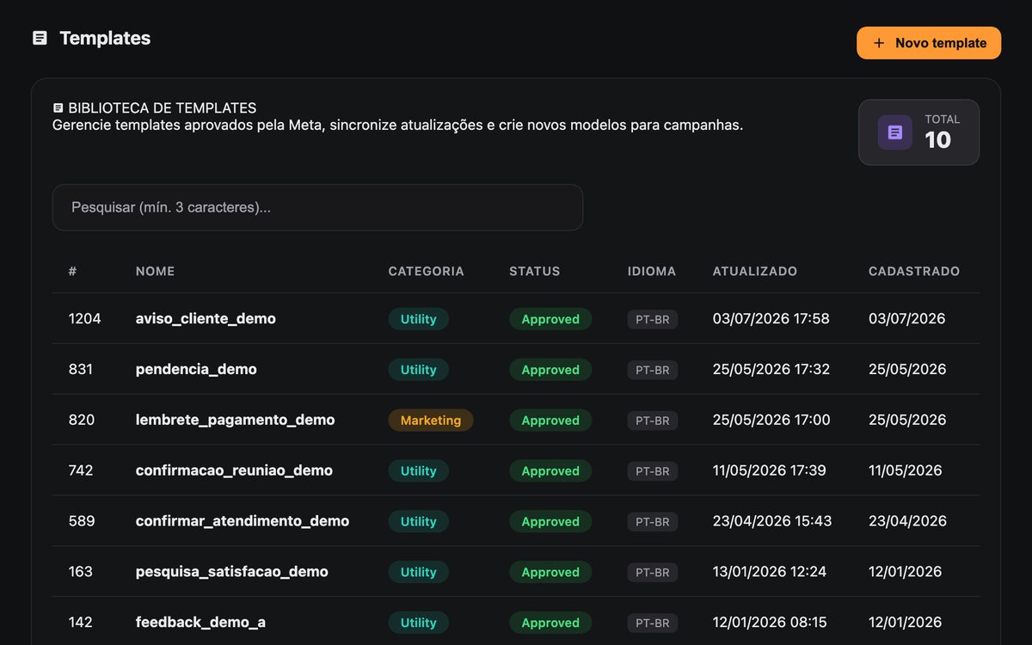The image size is (1032, 645).
Task: Click updated date 11/05/2026 17:39
Action: coord(770,470)
